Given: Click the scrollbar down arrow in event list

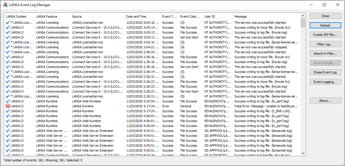Looking at the screenshot, I should (x=303, y=153).
